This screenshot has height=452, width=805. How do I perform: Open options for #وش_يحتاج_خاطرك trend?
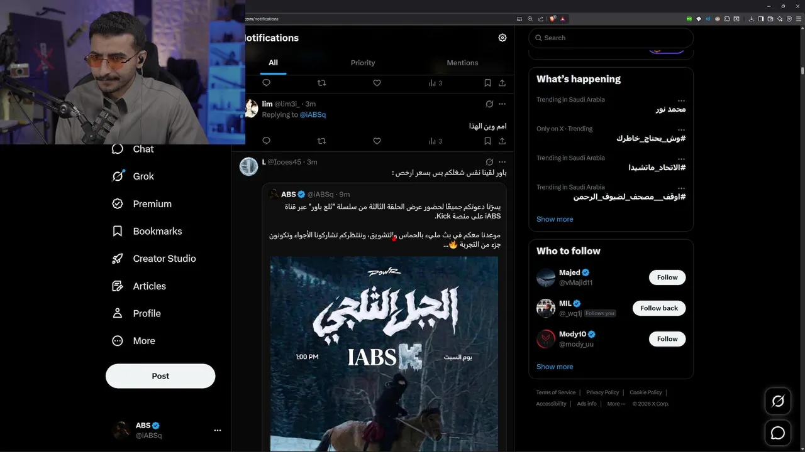(681, 129)
